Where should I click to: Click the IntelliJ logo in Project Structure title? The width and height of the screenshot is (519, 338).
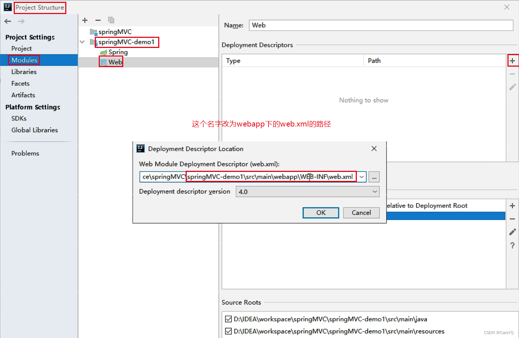pyautogui.click(x=8, y=7)
